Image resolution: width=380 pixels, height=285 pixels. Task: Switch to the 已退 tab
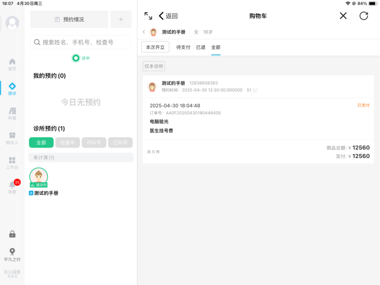coord(201,47)
